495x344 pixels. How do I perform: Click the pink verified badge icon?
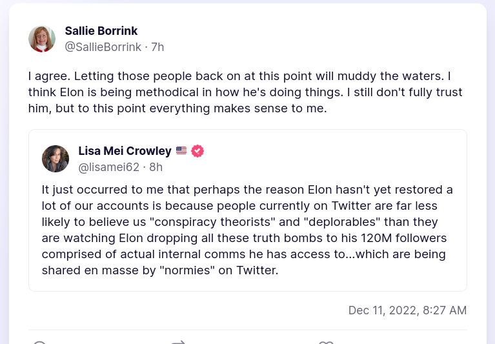tap(197, 151)
